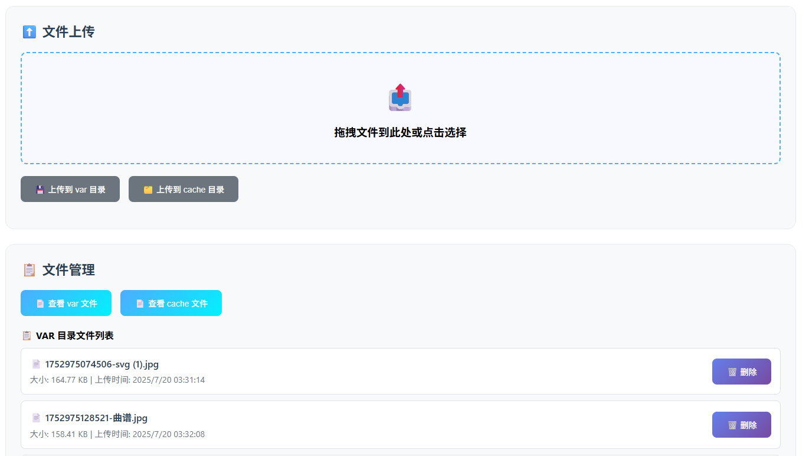Screen dimensions: 809x456
Task: Click the floppy disk icon on 上传到 var 目录
Action: tap(40, 190)
